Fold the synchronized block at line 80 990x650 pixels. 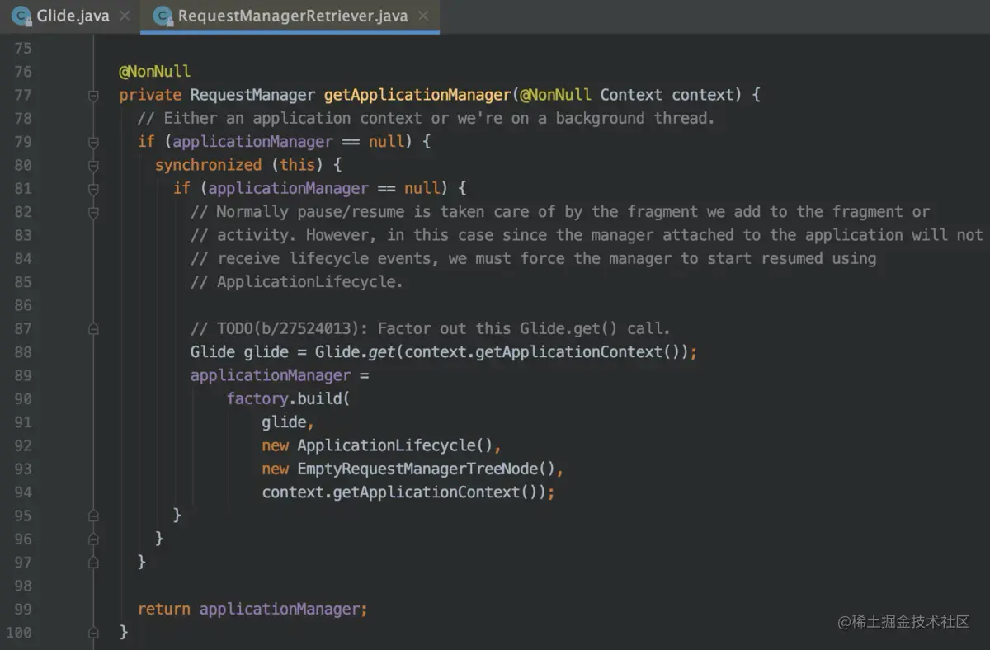(x=93, y=166)
